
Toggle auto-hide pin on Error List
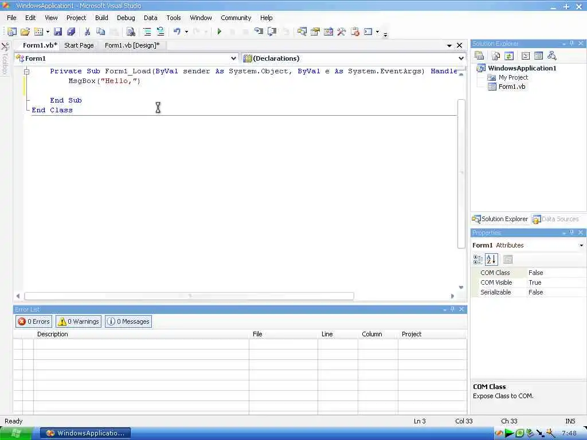click(452, 309)
